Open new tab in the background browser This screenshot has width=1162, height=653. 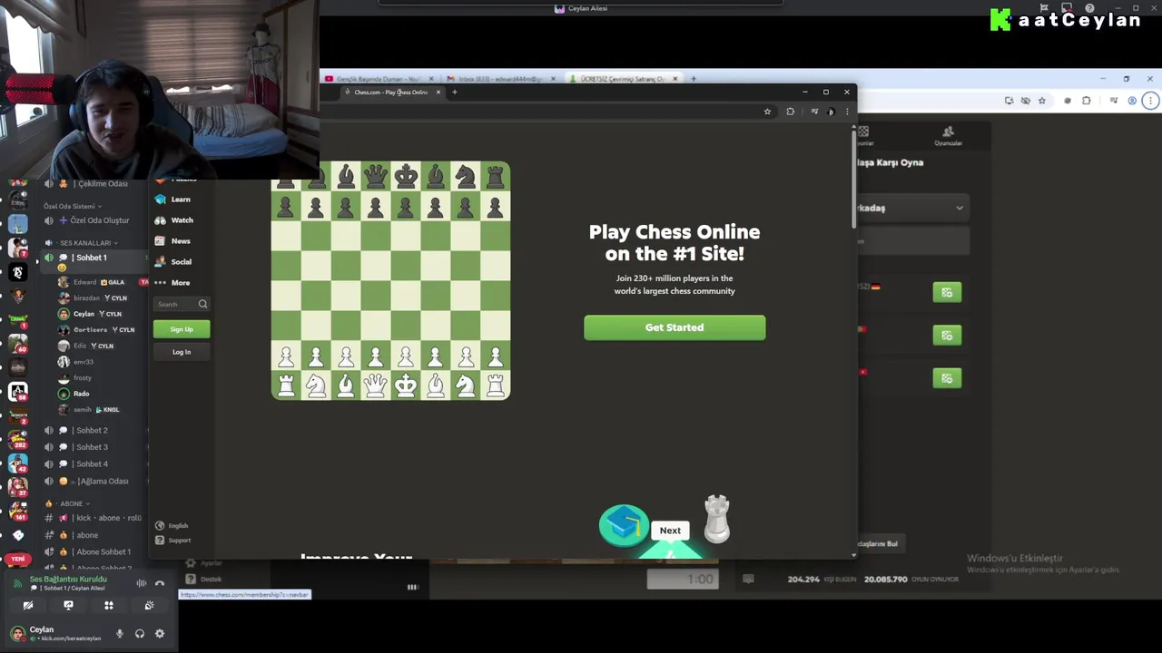(x=694, y=79)
